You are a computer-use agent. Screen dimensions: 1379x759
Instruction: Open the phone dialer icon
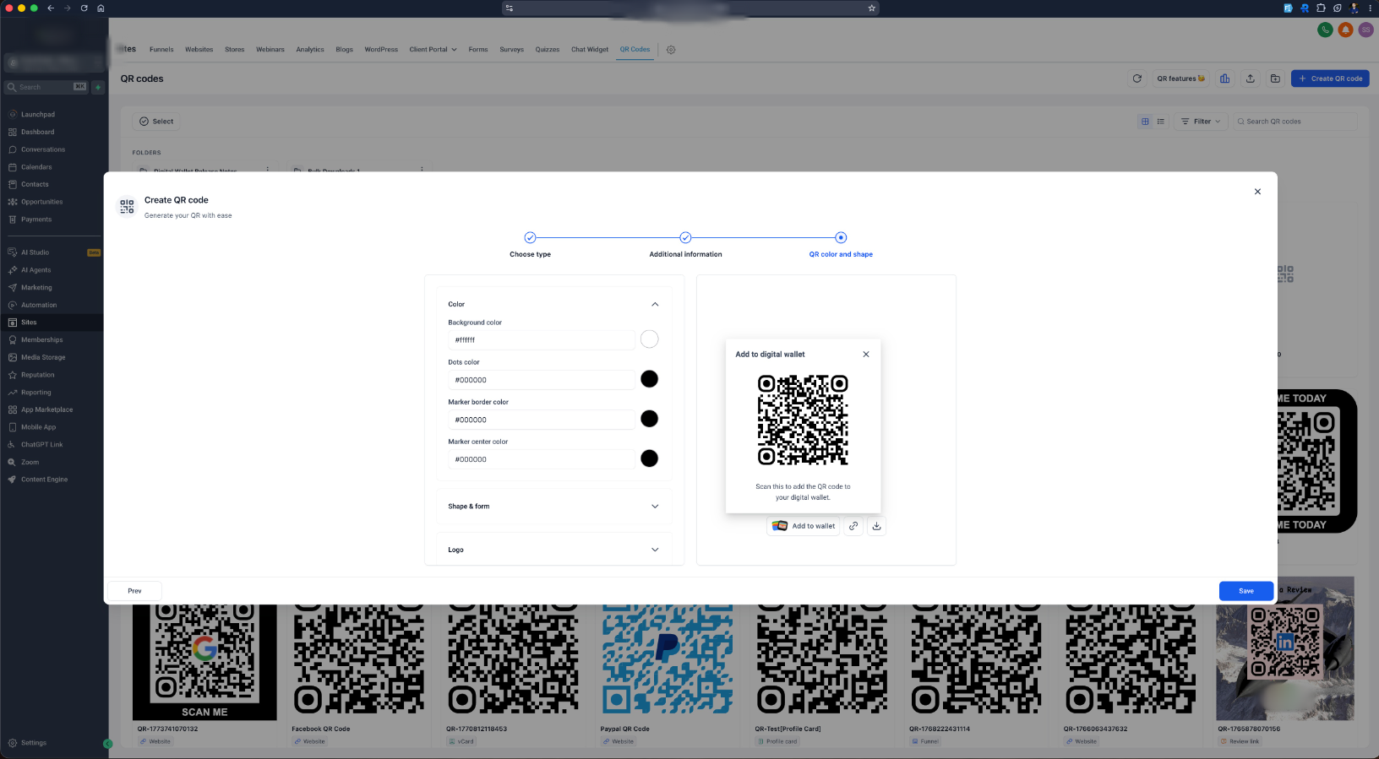tap(1325, 30)
